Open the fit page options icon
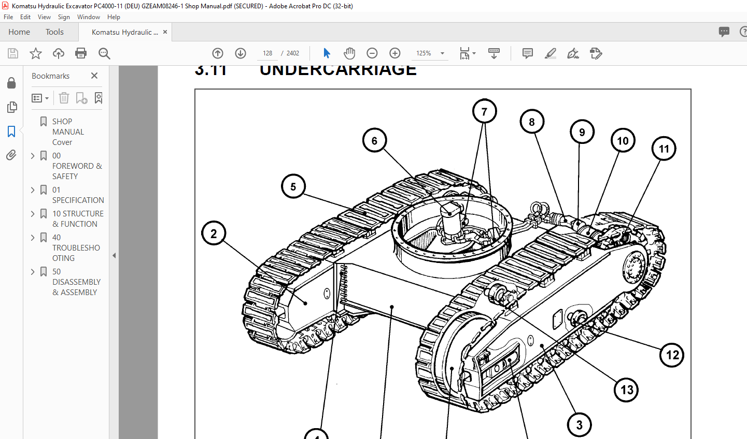747x439 pixels. [x=467, y=53]
